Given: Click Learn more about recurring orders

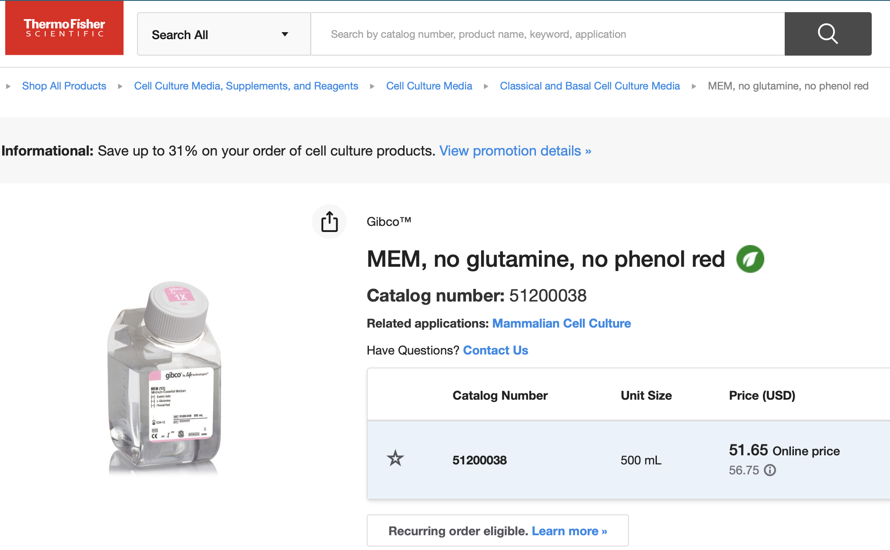Looking at the screenshot, I should pyautogui.click(x=569, y=531).
